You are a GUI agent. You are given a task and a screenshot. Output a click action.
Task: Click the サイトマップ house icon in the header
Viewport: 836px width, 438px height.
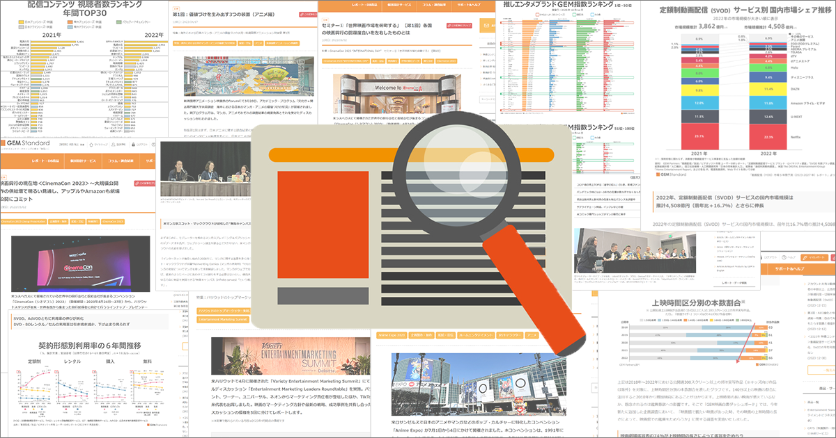[x=91, y=145]
